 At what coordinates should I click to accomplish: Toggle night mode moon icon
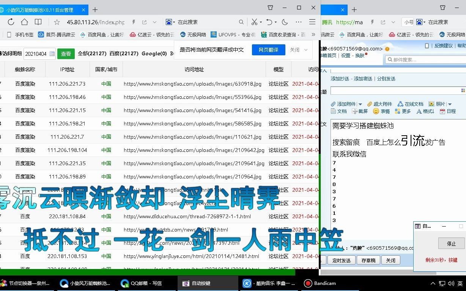point(285,22)
